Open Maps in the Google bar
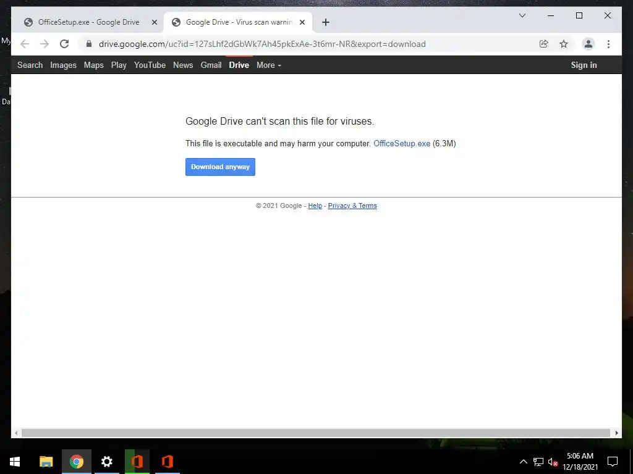The height and width of the screenshot is (474, 633). point(94,65)
